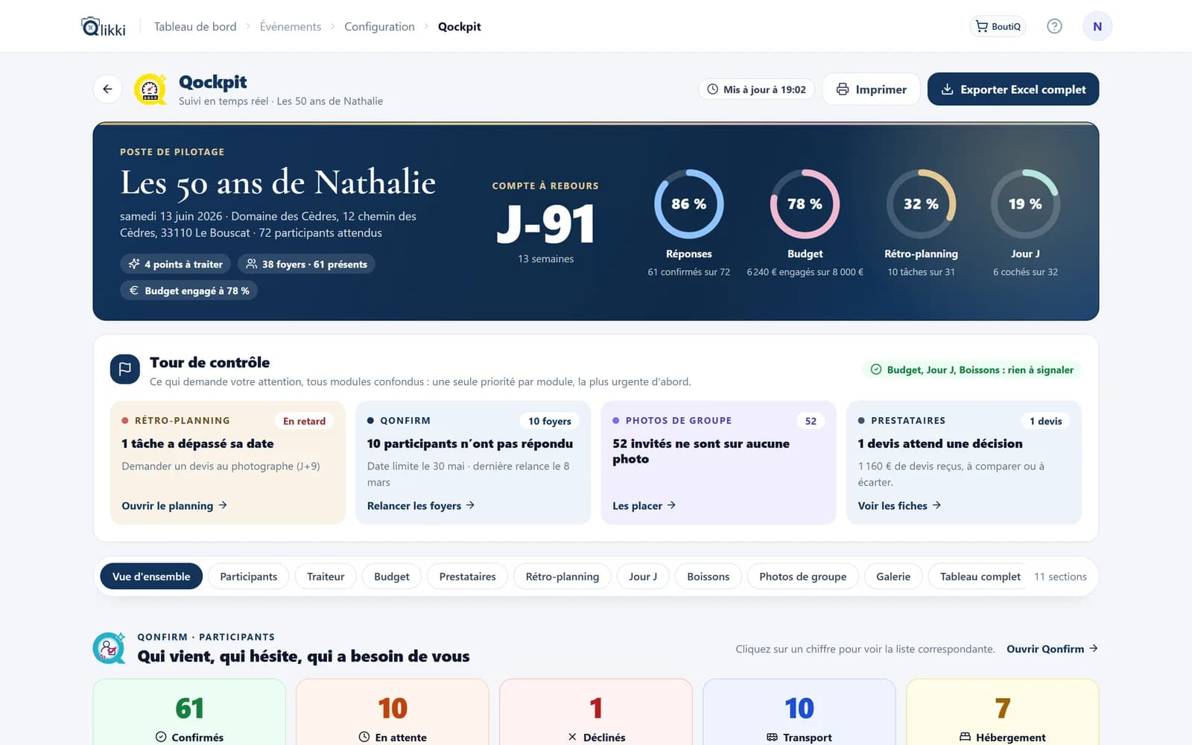Image resolution: width=1192 pixels, height=745 pixels.
Task: Select the Budget tab
Action: [392, 576]
